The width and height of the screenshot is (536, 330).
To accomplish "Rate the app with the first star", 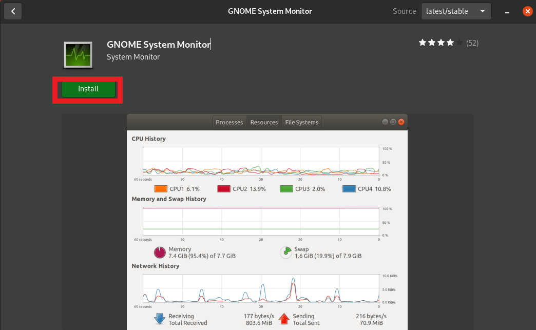I will coord(423,43).
